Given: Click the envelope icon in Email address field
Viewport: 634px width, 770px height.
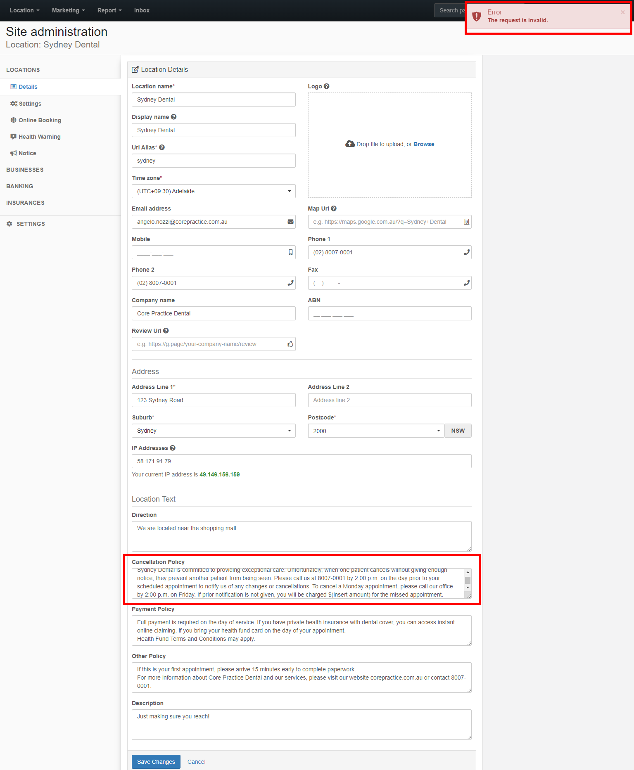Looking at the screenshot, I should (x=290, y=222).
